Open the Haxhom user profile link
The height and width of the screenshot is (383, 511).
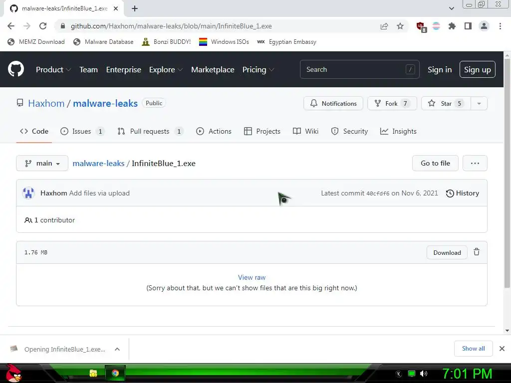pos(46,103)
